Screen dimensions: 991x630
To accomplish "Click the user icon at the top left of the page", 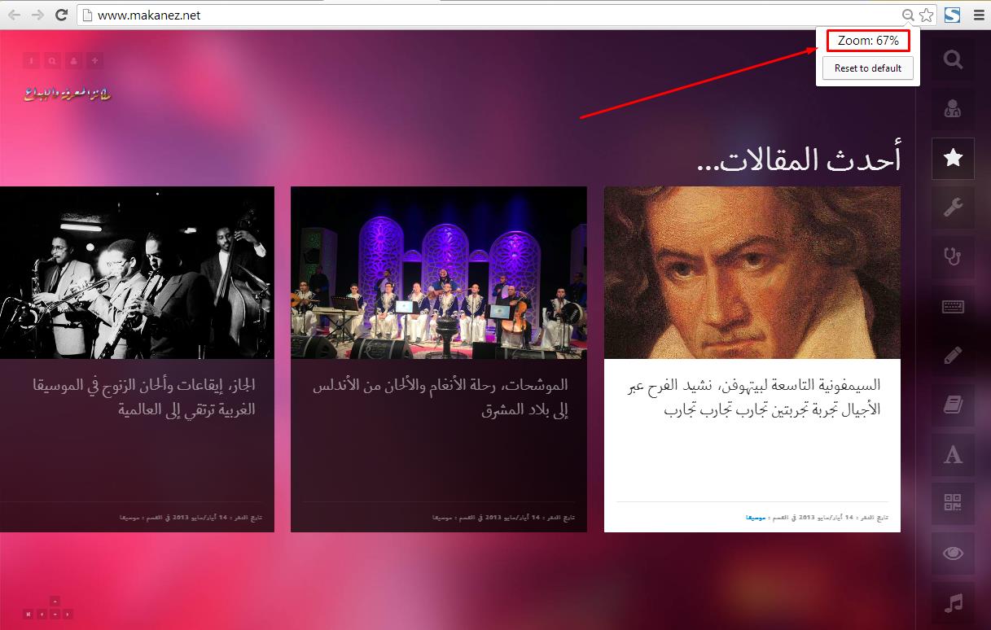I will tap(73, 60).
